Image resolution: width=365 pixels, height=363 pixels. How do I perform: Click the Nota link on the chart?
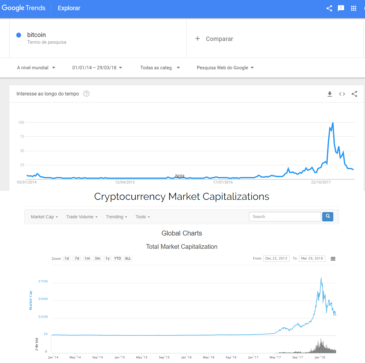[x=180, y=176]
